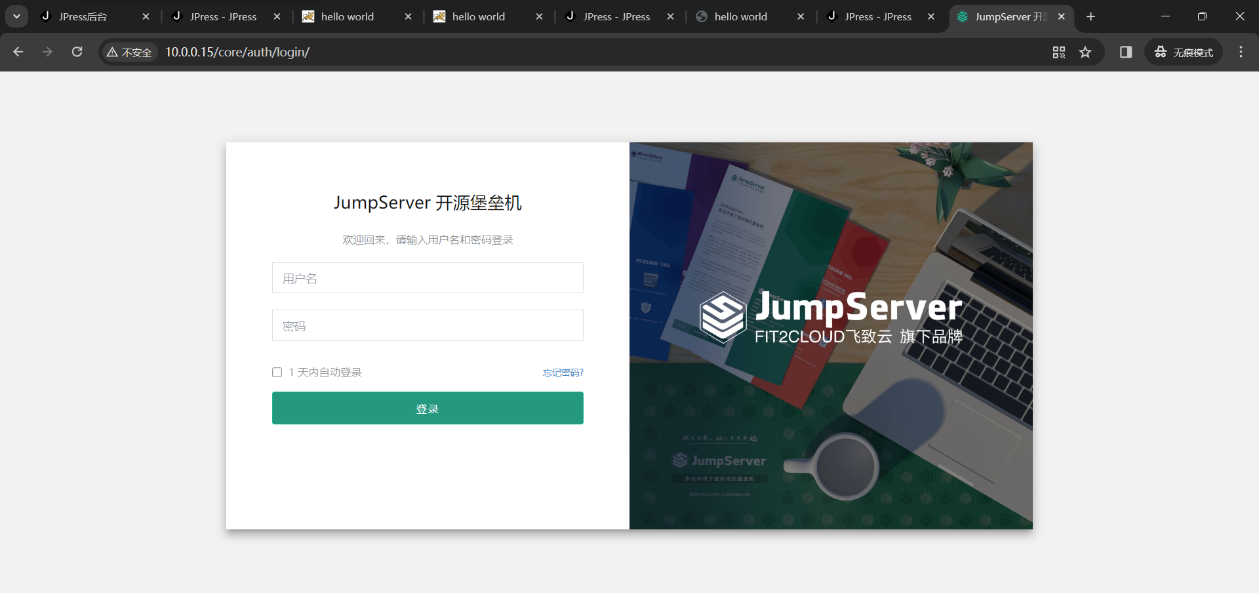This screenshot has height=593, width=1259.
Task: Click the password input field
Action: pos(428,325)
